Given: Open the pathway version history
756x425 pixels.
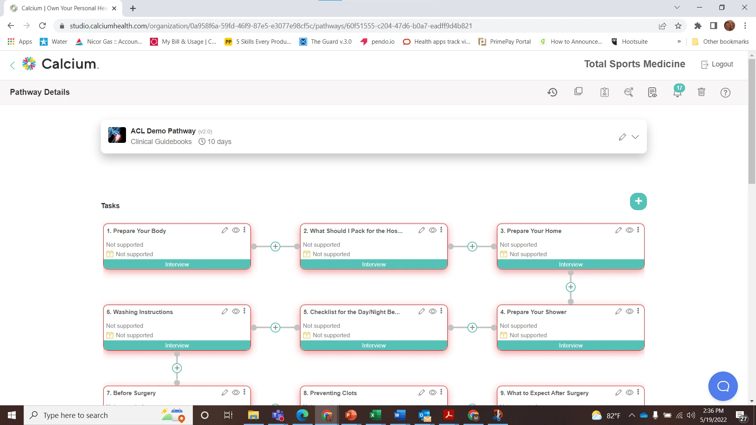Looking at the screenshot, I should click(552, 92).
